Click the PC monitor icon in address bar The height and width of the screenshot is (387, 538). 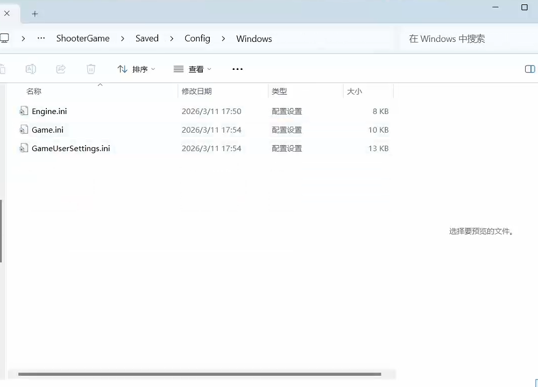4,39
